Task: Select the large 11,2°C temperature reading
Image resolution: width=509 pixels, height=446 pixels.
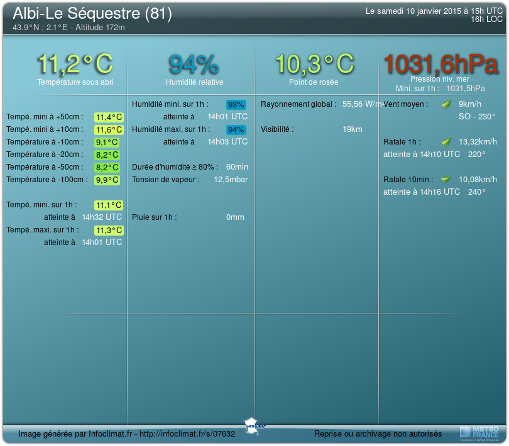Action: point(75,64)
